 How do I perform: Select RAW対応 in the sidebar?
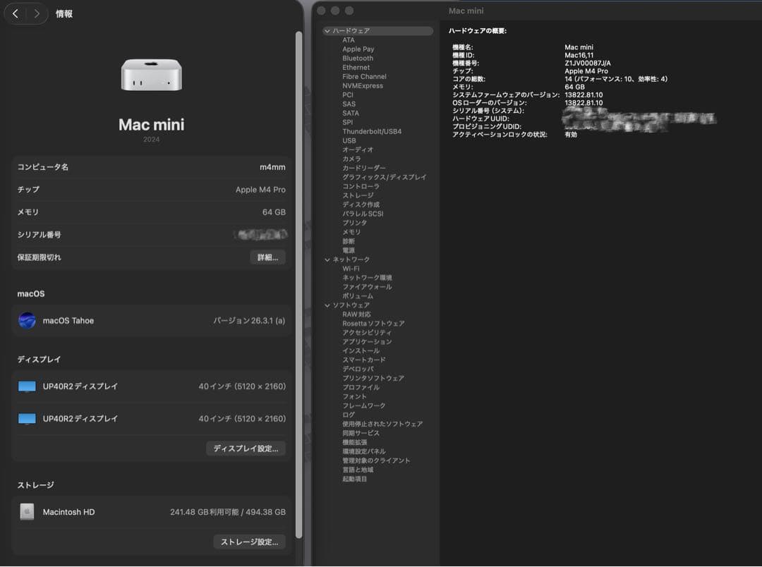pyautogui.click(x=356, y=315)
